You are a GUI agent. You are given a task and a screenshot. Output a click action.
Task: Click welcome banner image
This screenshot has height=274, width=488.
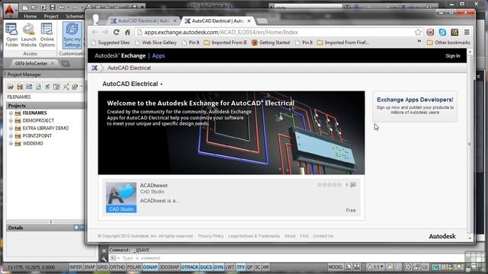click(x=231, y=132)
